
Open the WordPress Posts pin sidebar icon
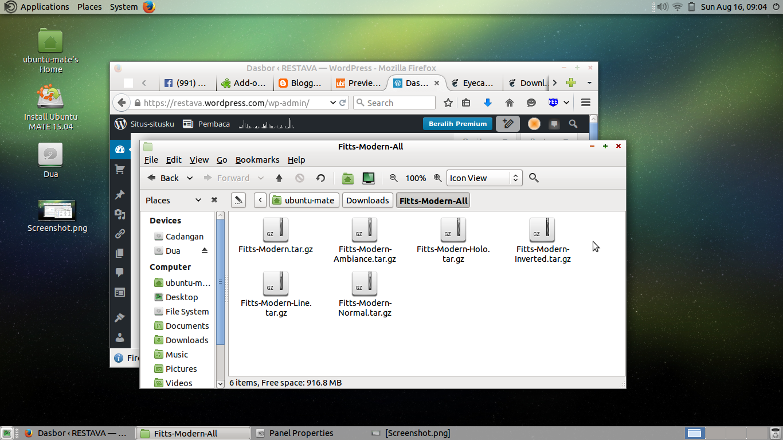[x=120, y=195]
